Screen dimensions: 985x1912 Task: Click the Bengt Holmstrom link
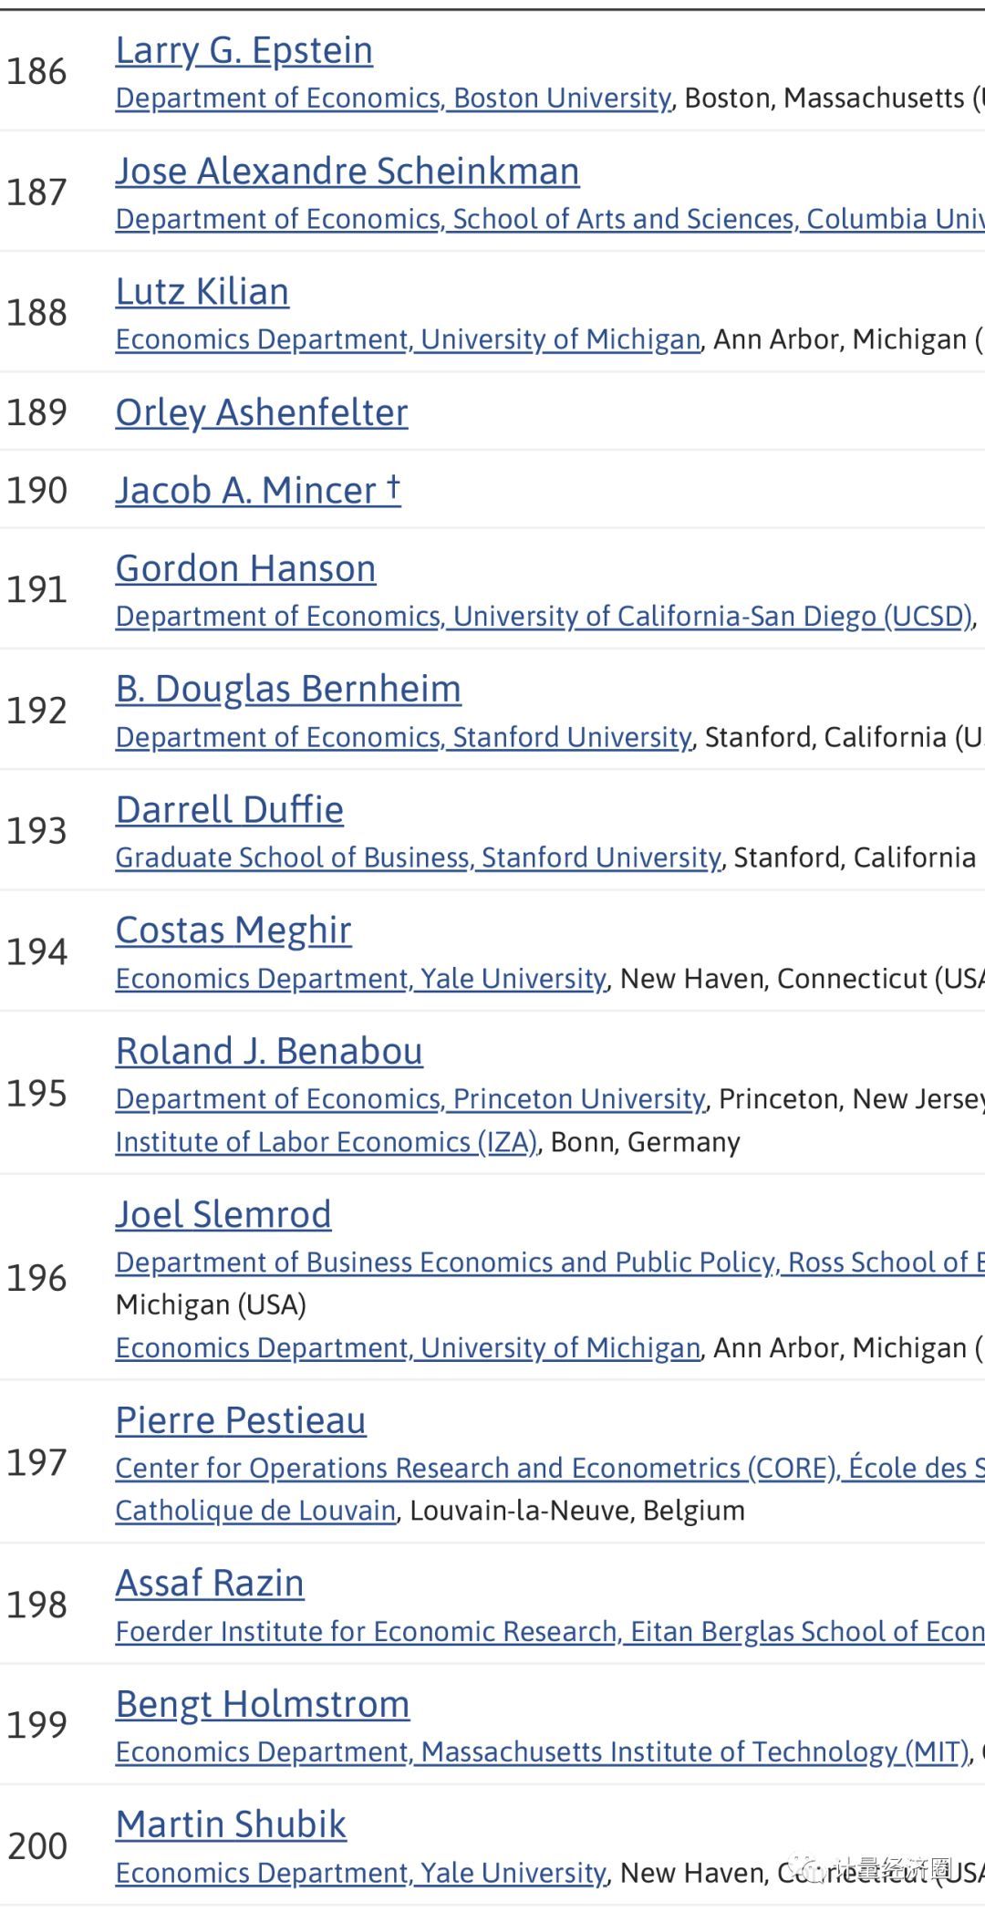[x=262, y=1704]
